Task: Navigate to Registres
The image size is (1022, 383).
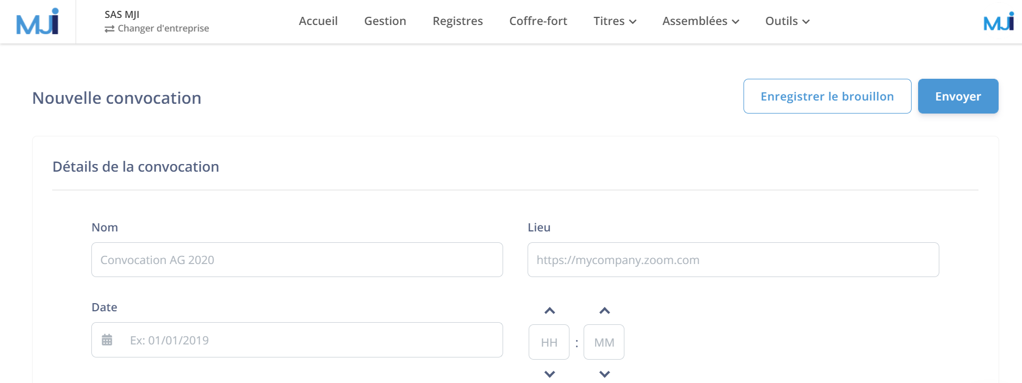Action: click(x=457, y=21)
